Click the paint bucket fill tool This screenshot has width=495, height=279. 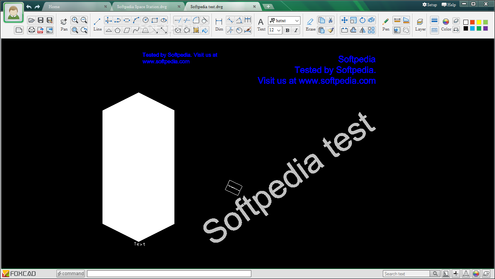[205, 30]
